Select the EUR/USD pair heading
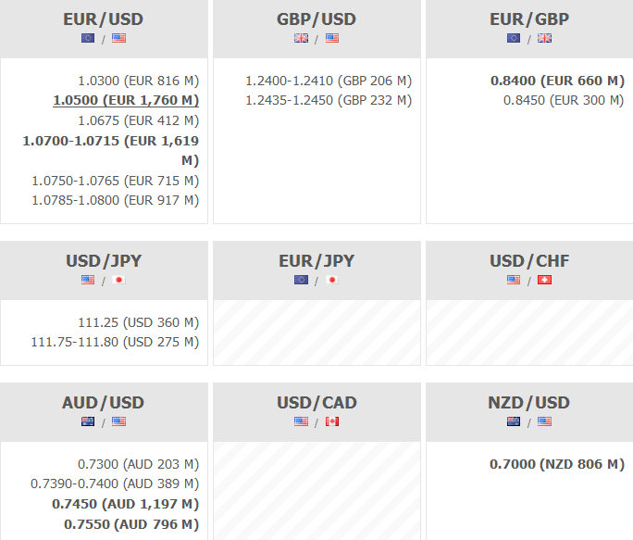The image size is (633, 540). click(103, 19)
